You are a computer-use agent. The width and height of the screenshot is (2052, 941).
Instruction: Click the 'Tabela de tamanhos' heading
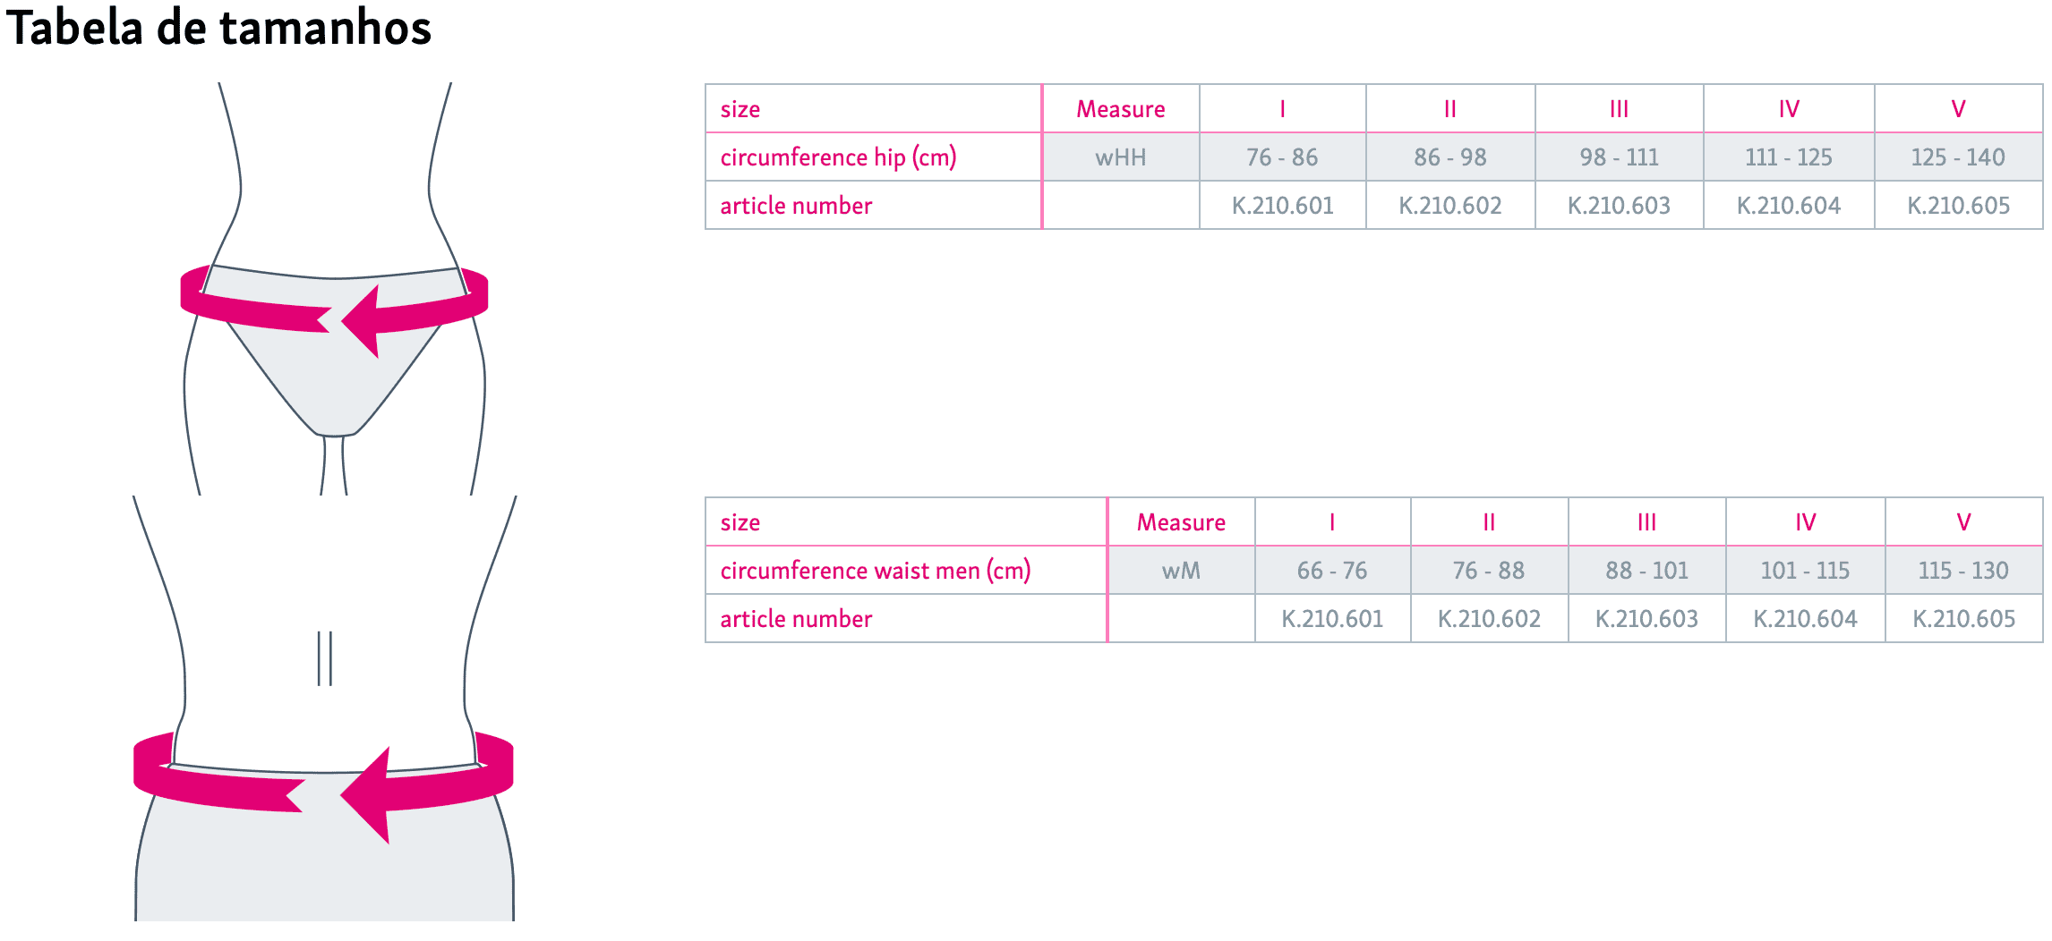(218, 27)
